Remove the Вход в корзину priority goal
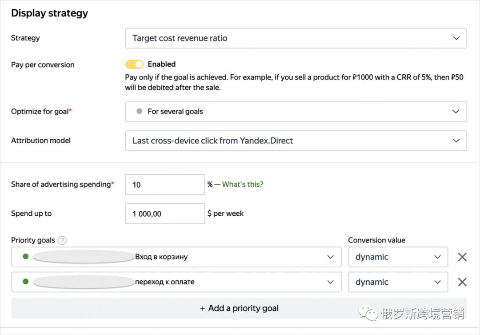 point(462,257)
